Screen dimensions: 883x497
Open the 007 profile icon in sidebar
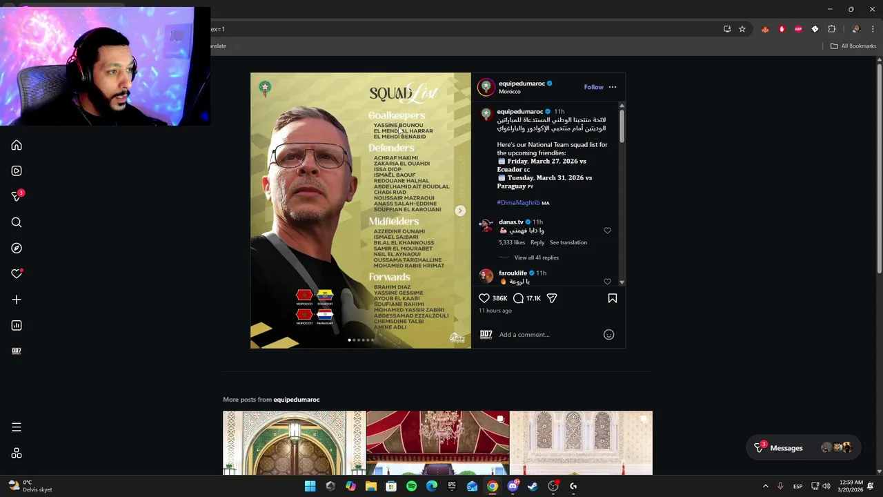(17, 351)
